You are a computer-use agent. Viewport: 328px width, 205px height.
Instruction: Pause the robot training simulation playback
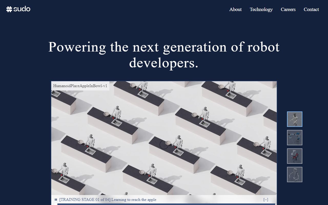pos(56,199)
